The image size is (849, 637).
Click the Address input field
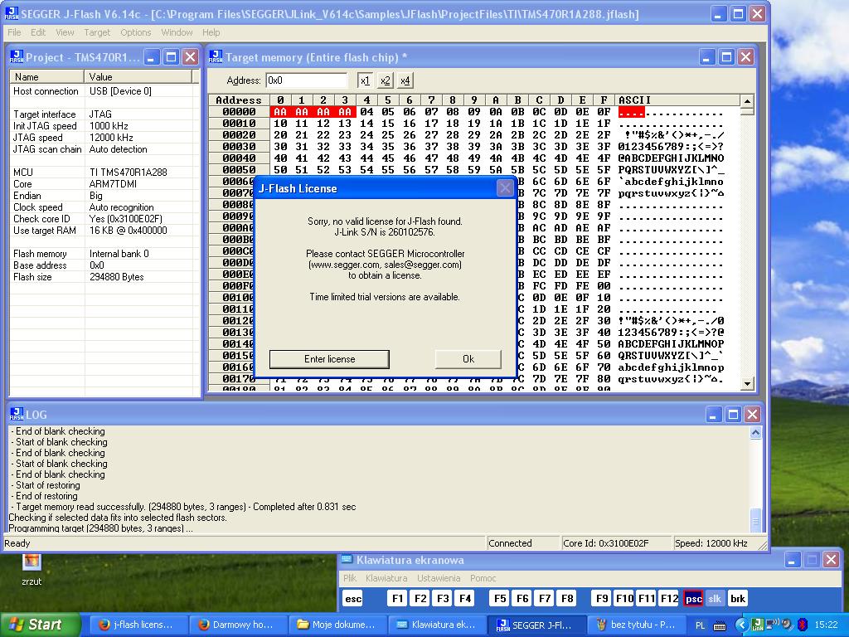click(x=307, y=80)
